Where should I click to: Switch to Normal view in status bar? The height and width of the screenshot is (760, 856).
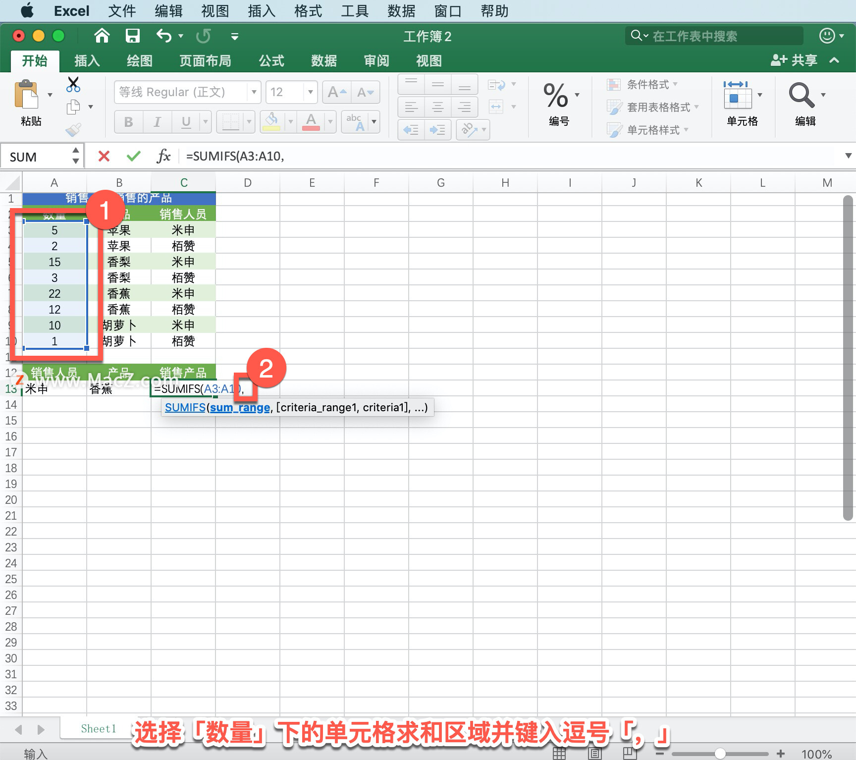click(559, 754)
